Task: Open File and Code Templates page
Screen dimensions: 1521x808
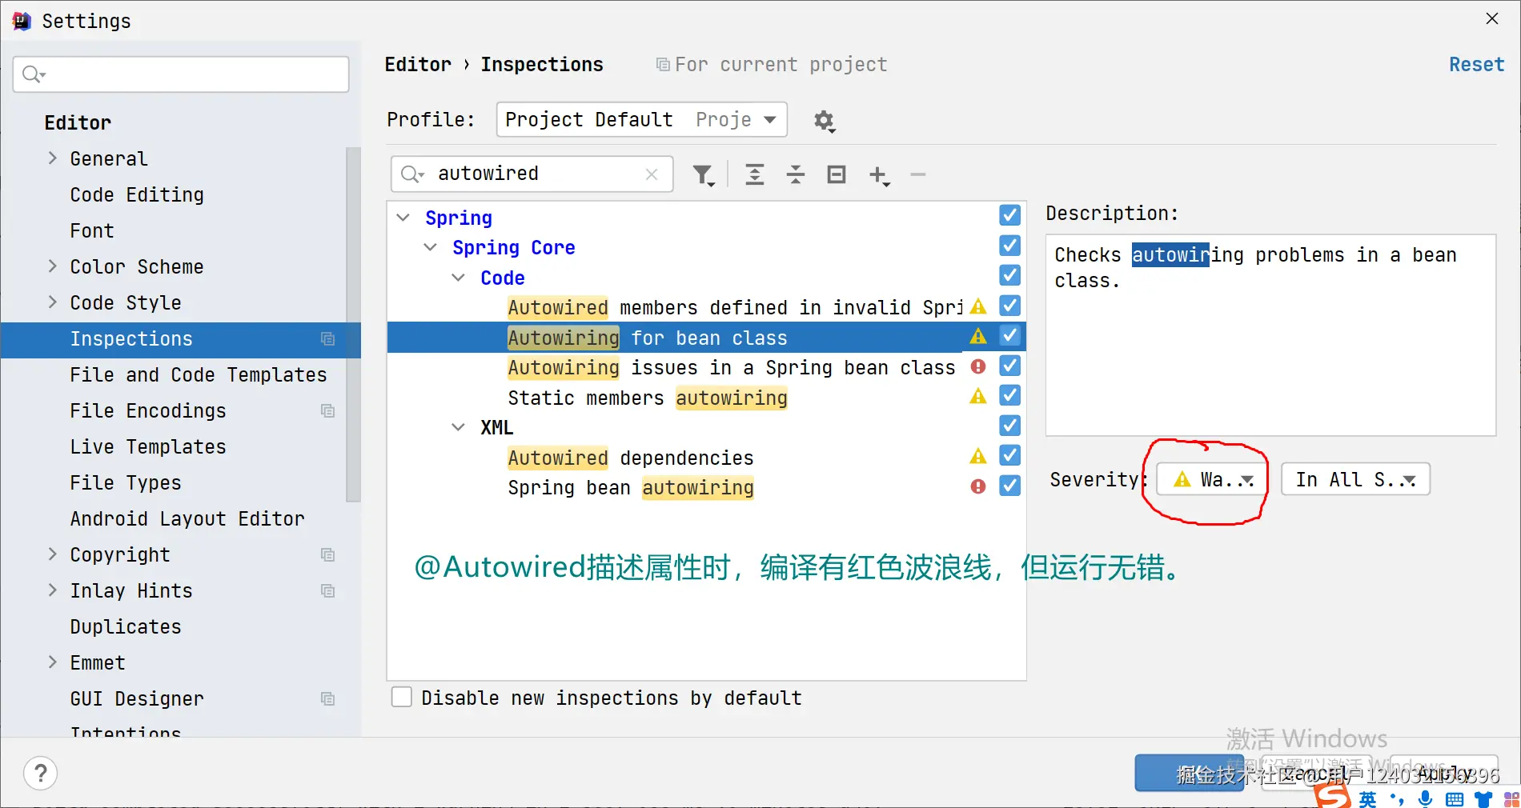Action: [x=199, y=374]
